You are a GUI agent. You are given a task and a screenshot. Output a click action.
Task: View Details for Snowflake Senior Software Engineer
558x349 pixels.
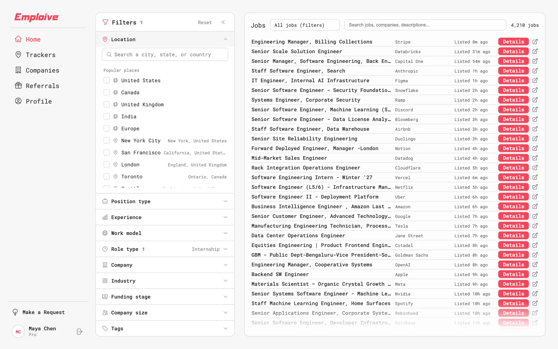[513, 90]
